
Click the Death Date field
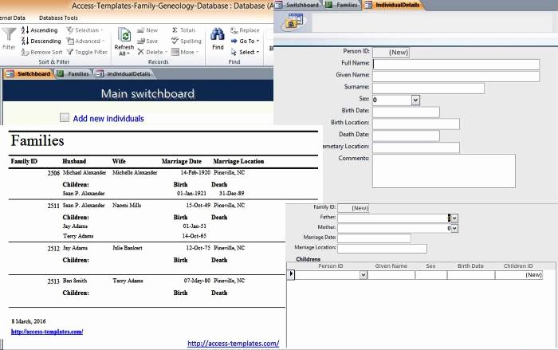(406, 136)
